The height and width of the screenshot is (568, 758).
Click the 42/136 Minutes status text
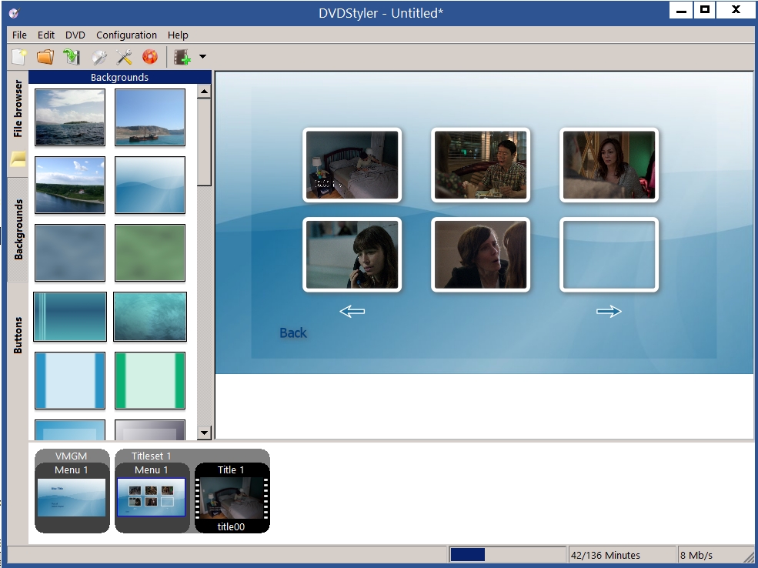pos(605,555)
